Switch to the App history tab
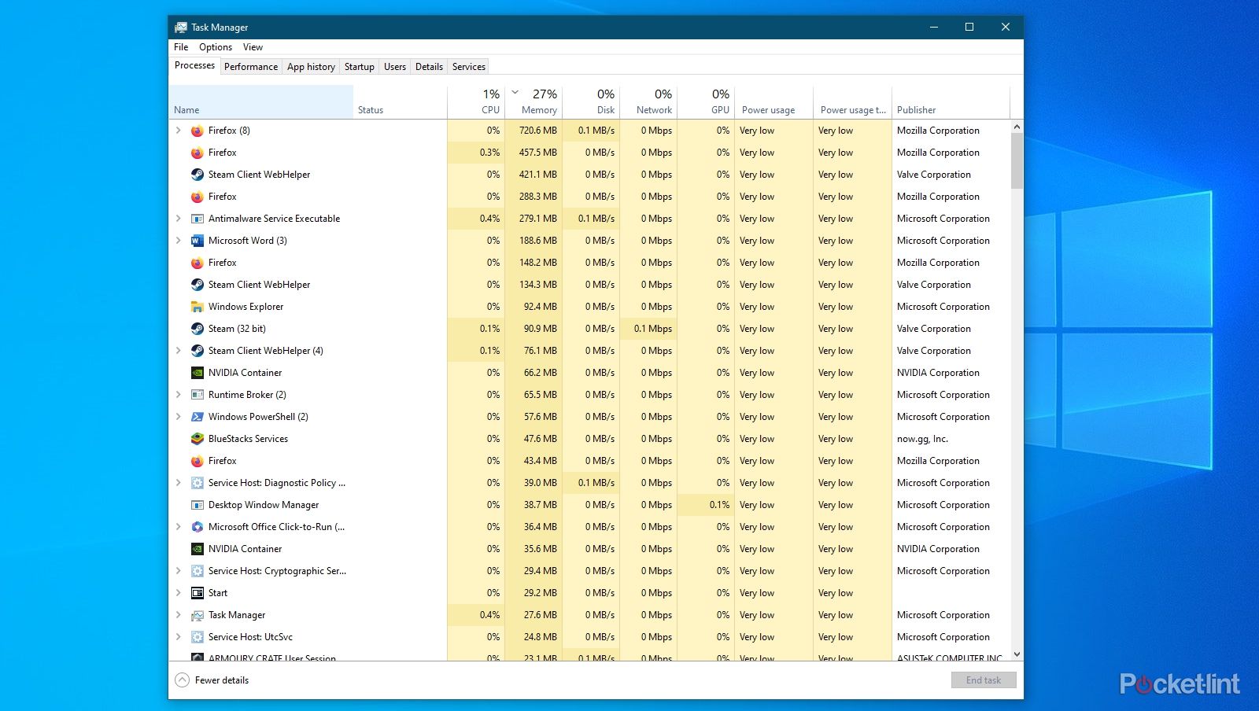 [x=311, y=67]
